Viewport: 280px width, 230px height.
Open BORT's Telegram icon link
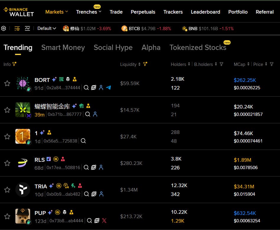pos(109,88)
